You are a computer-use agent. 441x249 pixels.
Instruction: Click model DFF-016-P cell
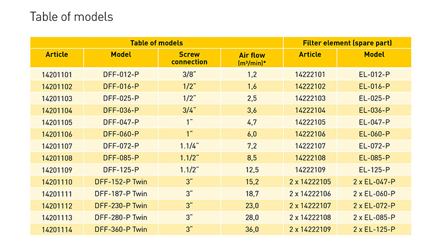tap(121, 86)
